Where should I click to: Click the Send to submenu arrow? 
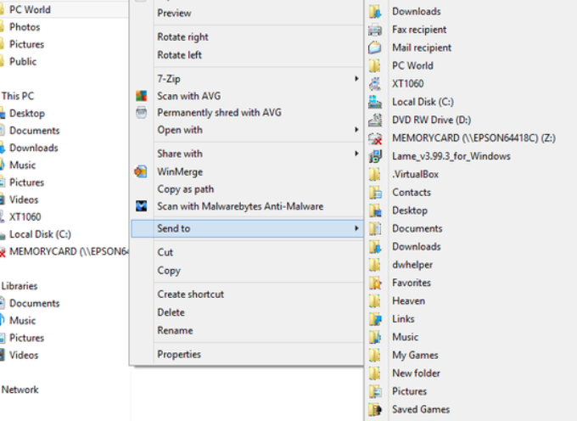pyautogui.click(x=356, y=228)
